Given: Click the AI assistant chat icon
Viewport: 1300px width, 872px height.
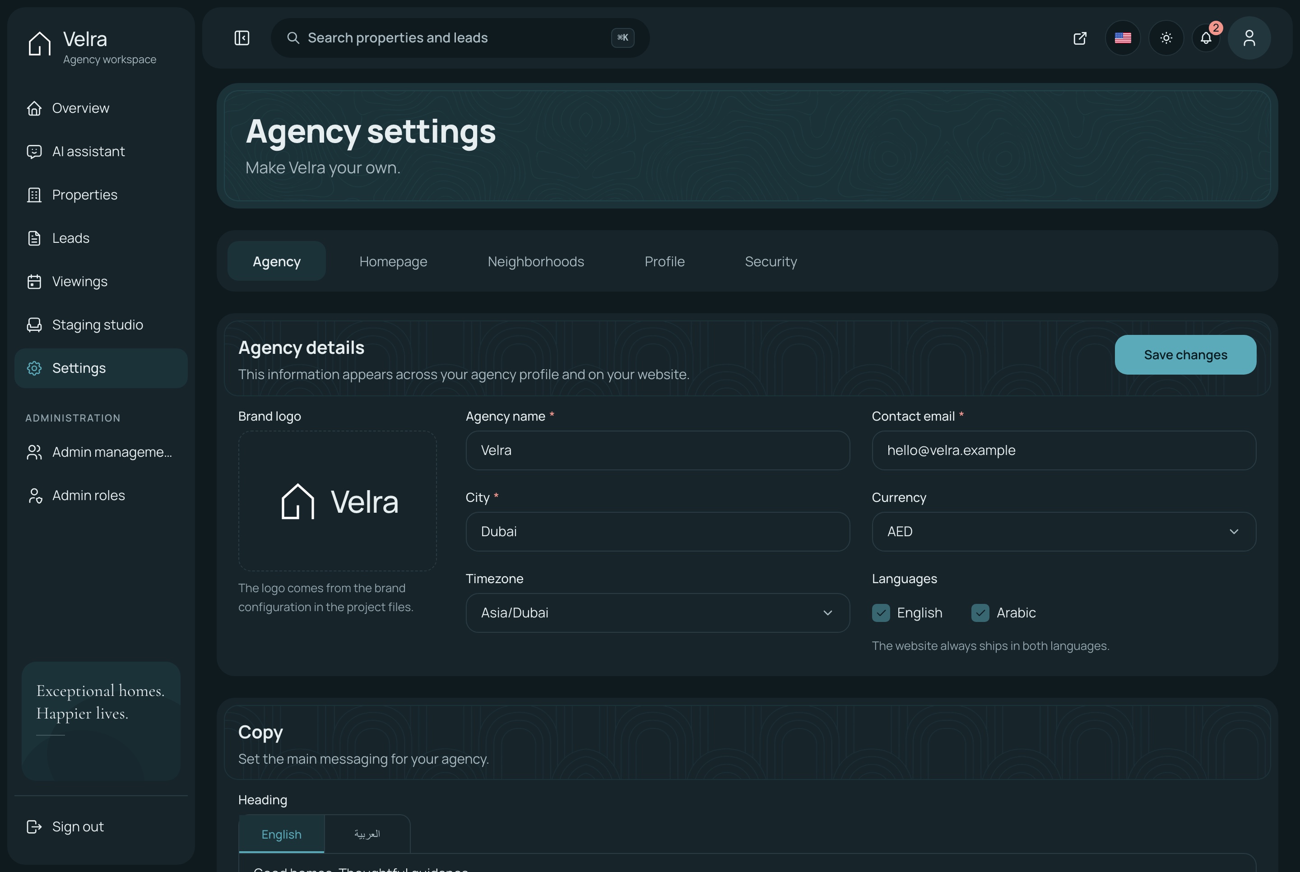Looking at the screenshot, I should (34, 151).
